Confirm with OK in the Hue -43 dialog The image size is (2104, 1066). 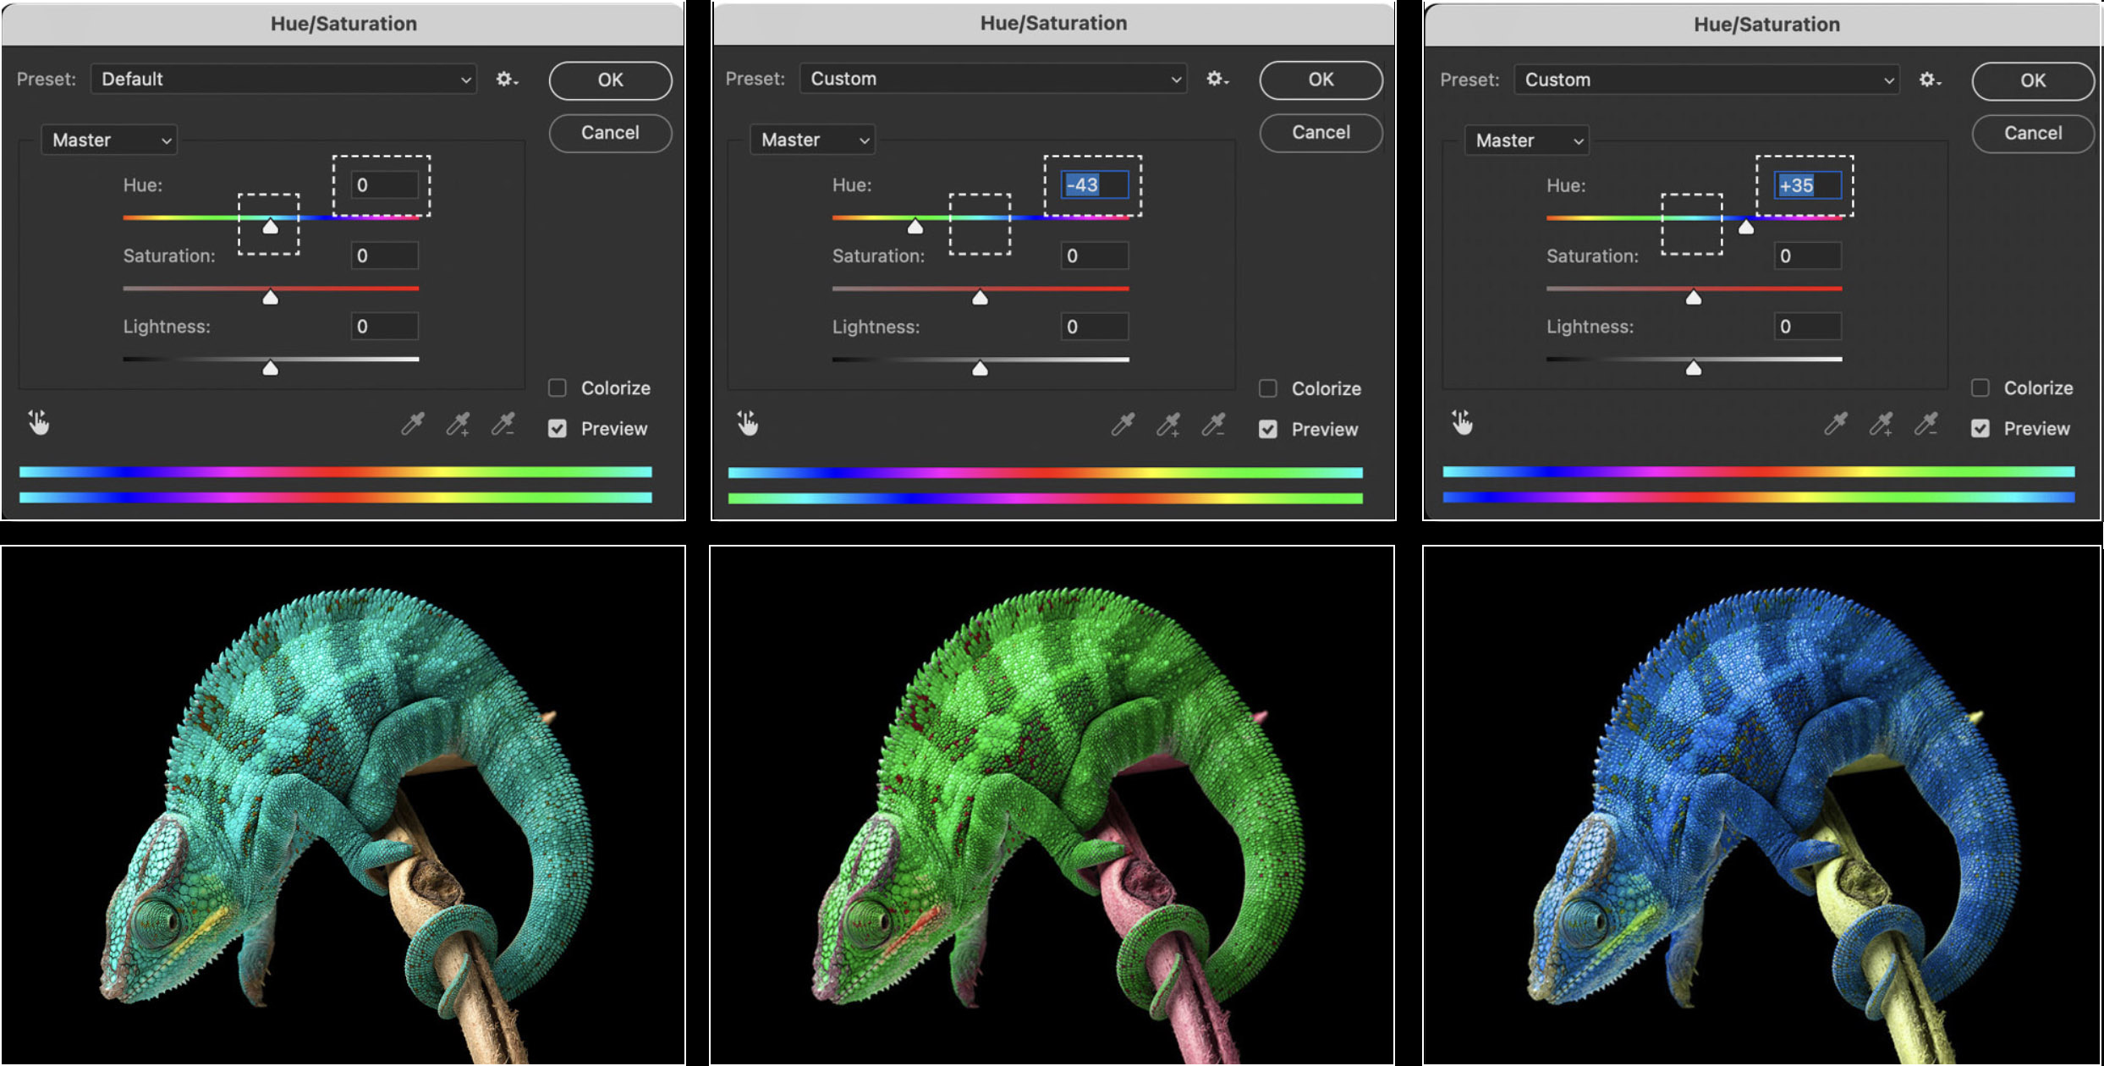[1321, 80]
